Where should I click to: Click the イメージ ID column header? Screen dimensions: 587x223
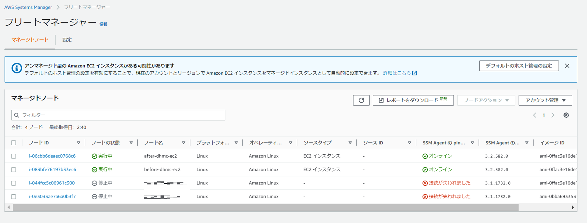click(552, 143)
